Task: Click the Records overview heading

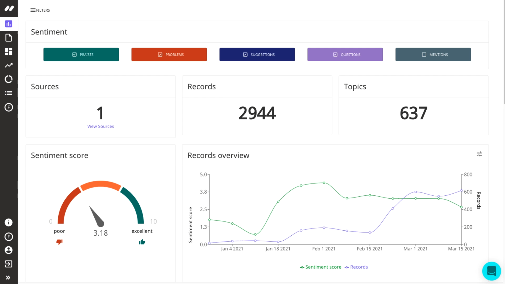Action: tap(218, 155)
